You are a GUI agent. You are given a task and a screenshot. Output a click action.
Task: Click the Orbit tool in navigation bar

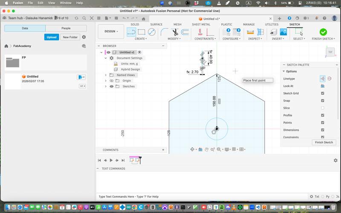click(x=192, y=150)
